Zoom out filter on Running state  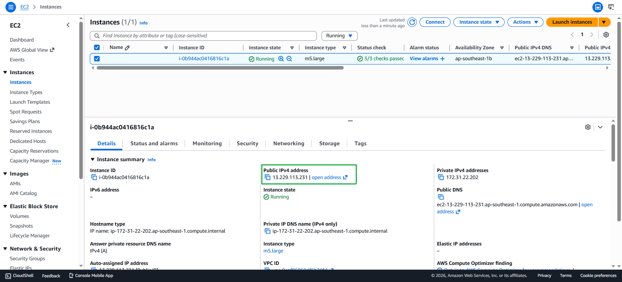[x=289, y=59]
